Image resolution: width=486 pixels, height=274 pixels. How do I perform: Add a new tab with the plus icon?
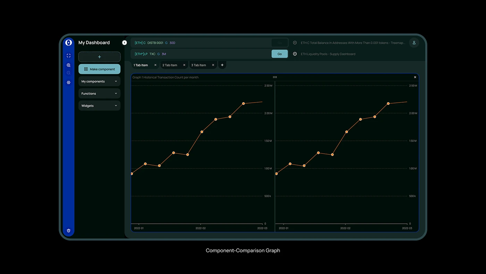pyautogui.click(x=222, y=65)
